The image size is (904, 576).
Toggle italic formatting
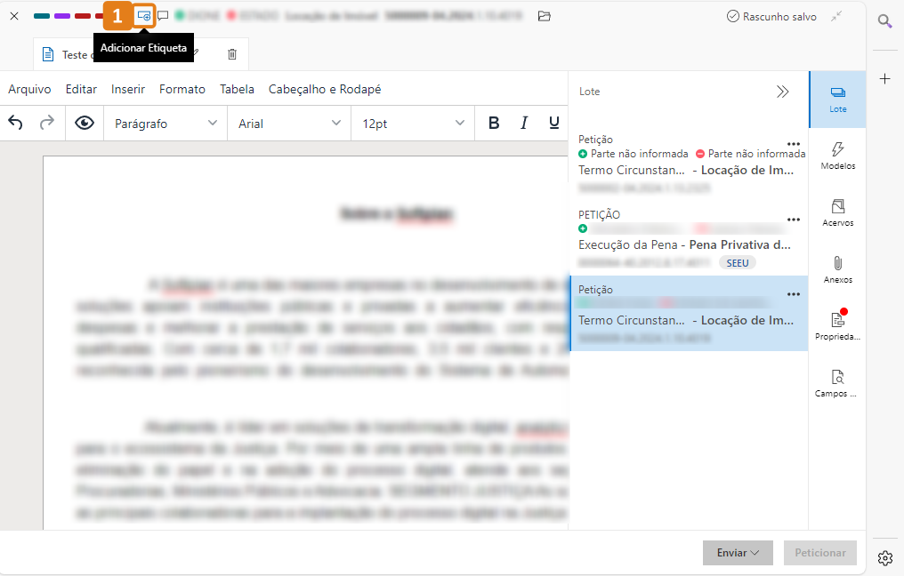pos(524,124)
